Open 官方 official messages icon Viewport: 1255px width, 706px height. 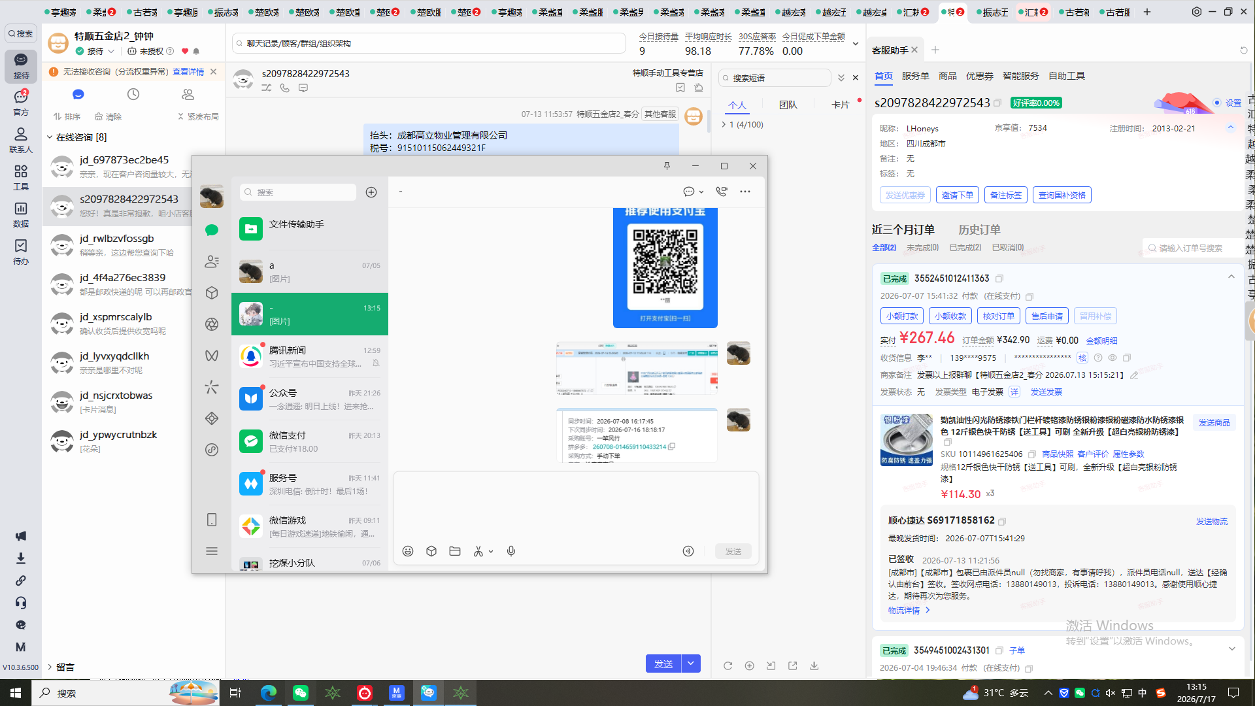[21, 103]
